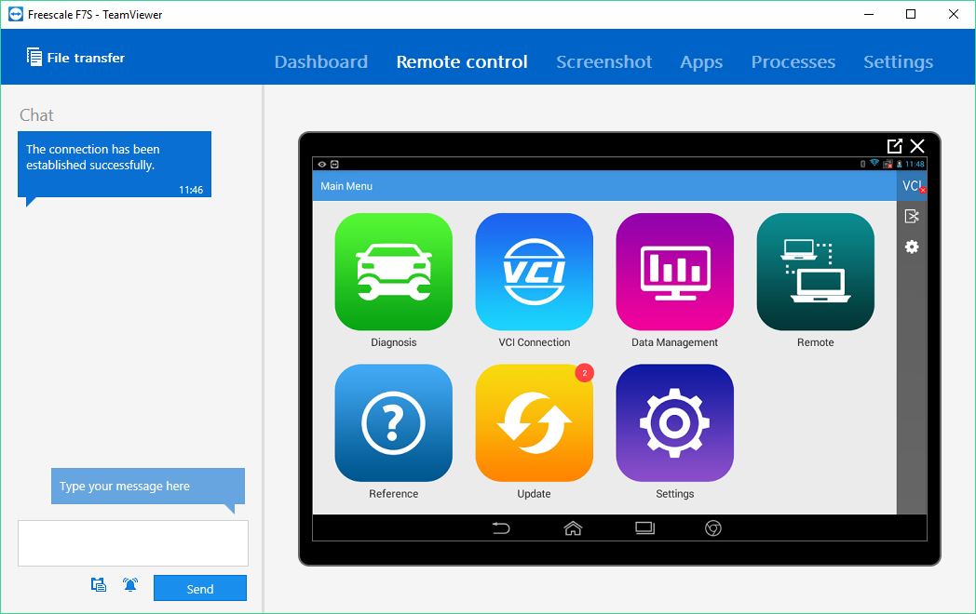976x614 pixels.
Task: Click the File transfer icon
Action: pos(34,57)
